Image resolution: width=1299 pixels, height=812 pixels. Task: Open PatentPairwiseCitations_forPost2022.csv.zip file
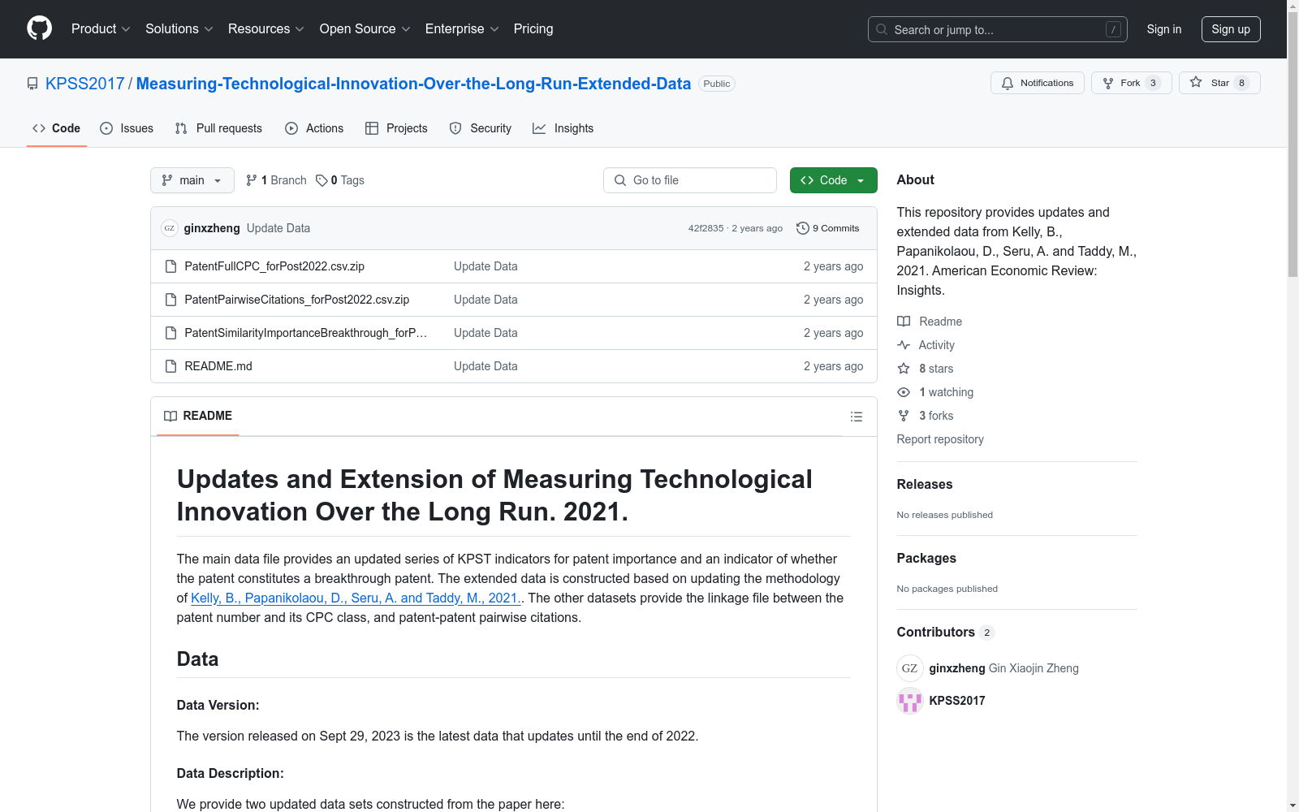(x=297, y=300)
